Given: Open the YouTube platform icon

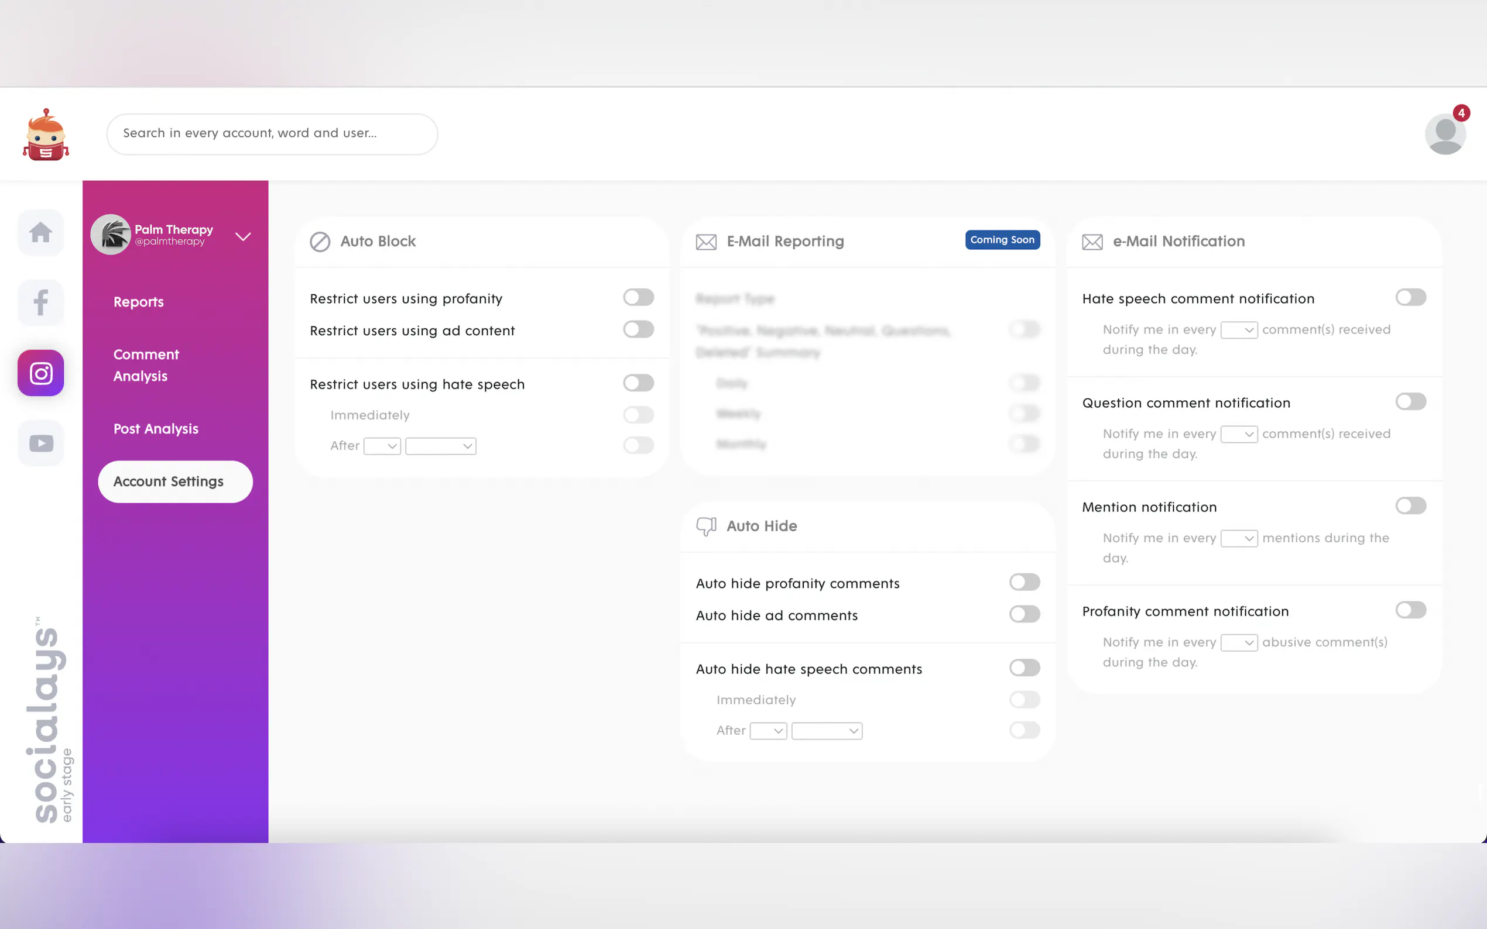Looking at the screenshot, I should click(40, 443).
